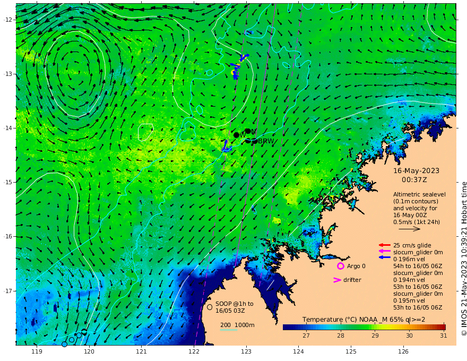Click the BRW station label

tap(266, 141)
